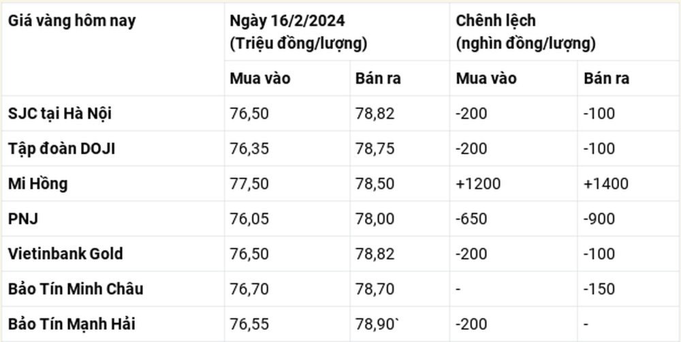Screen dimensions: 681x342
Task: Click the 'Giá vàng hôm nay' header cell
Action: (x=72, y=21)
